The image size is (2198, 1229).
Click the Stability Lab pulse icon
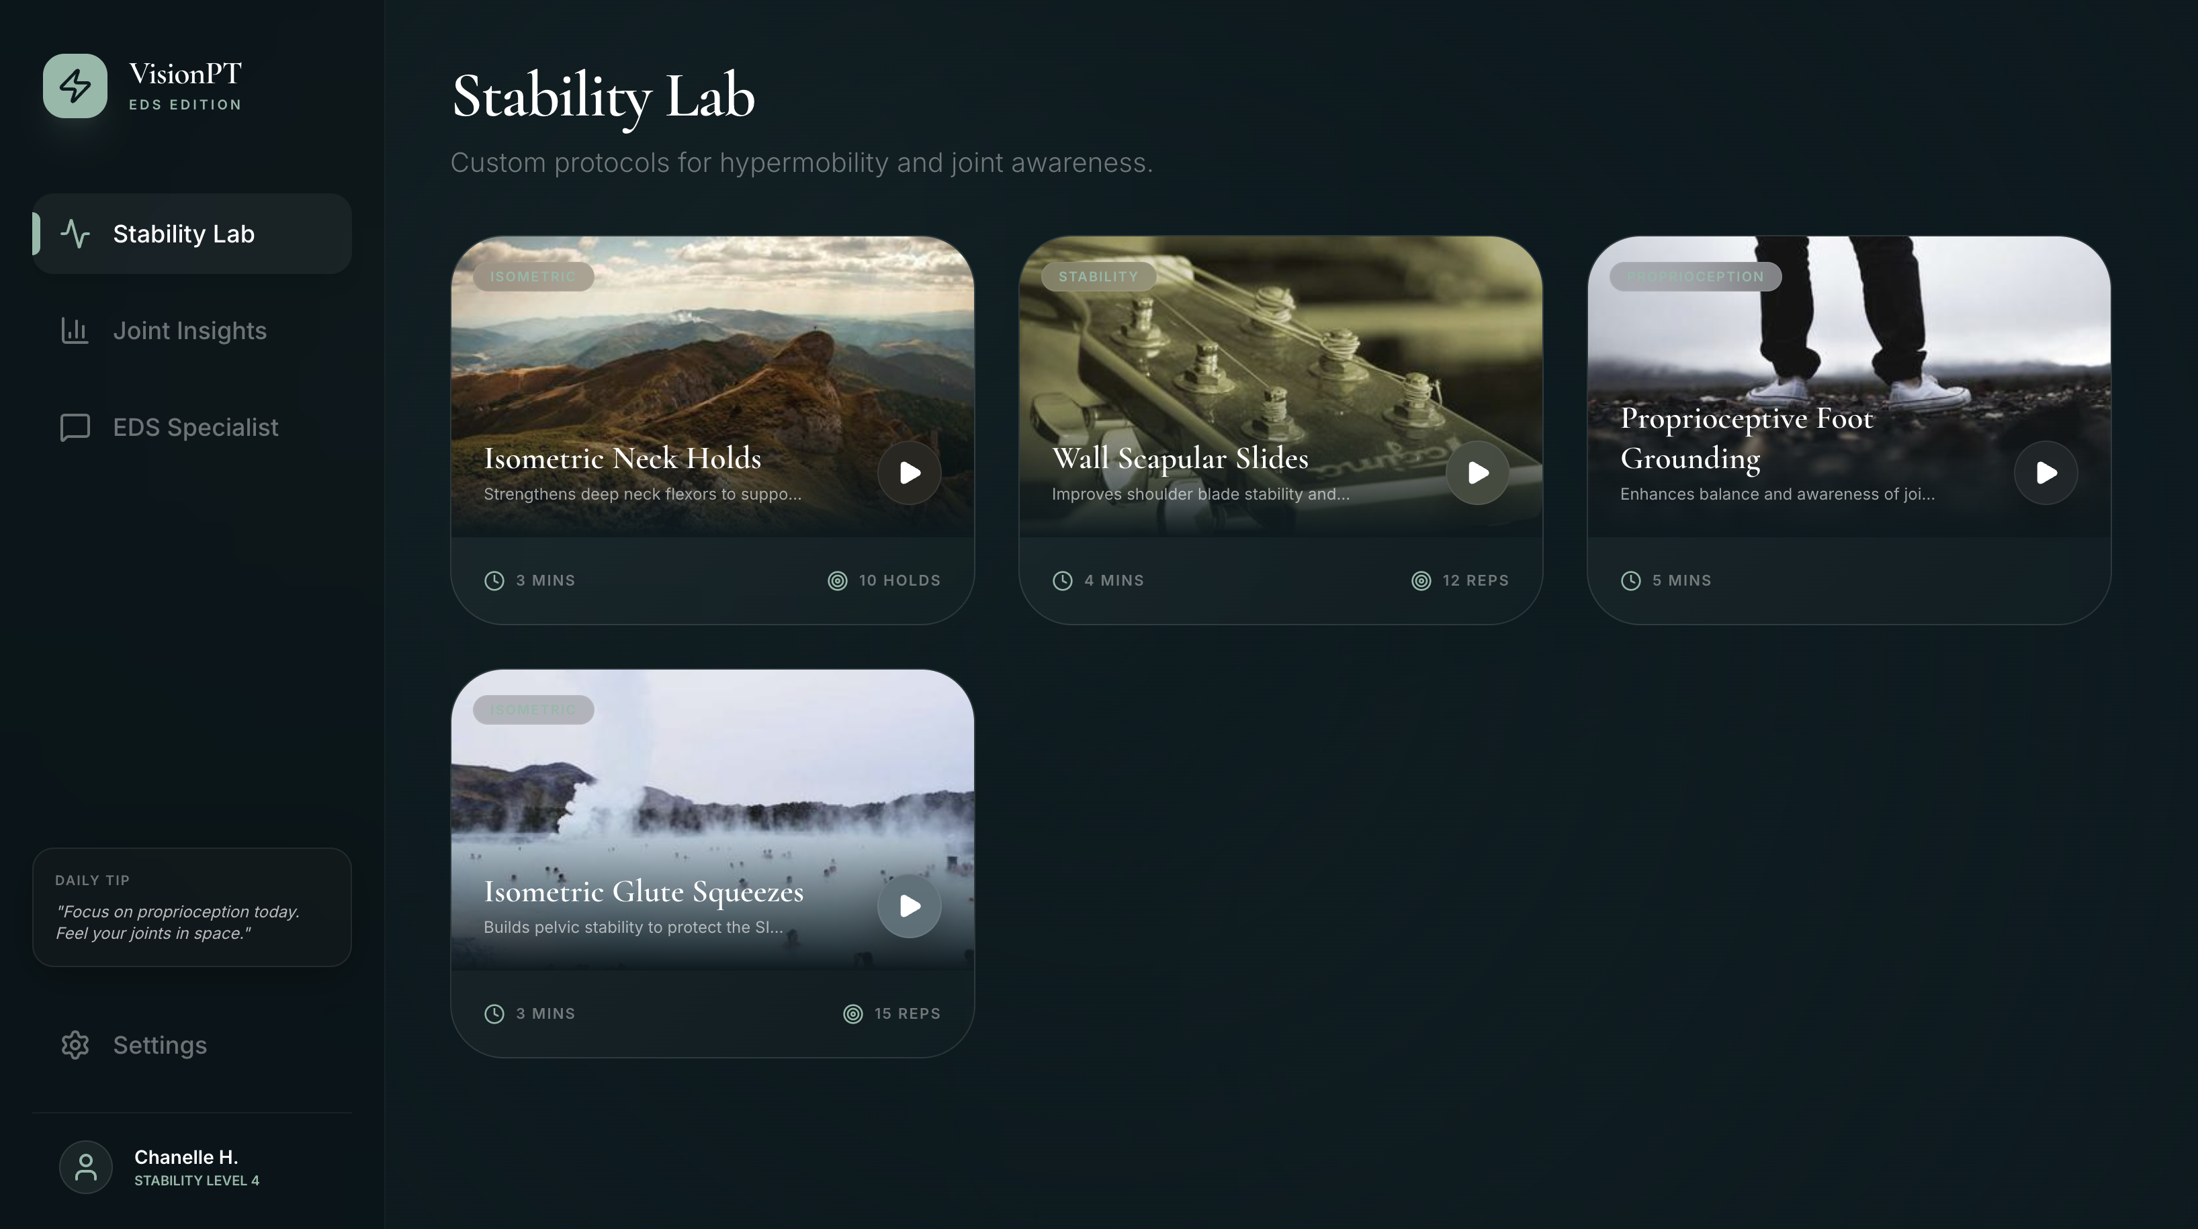tap(75, 234)
